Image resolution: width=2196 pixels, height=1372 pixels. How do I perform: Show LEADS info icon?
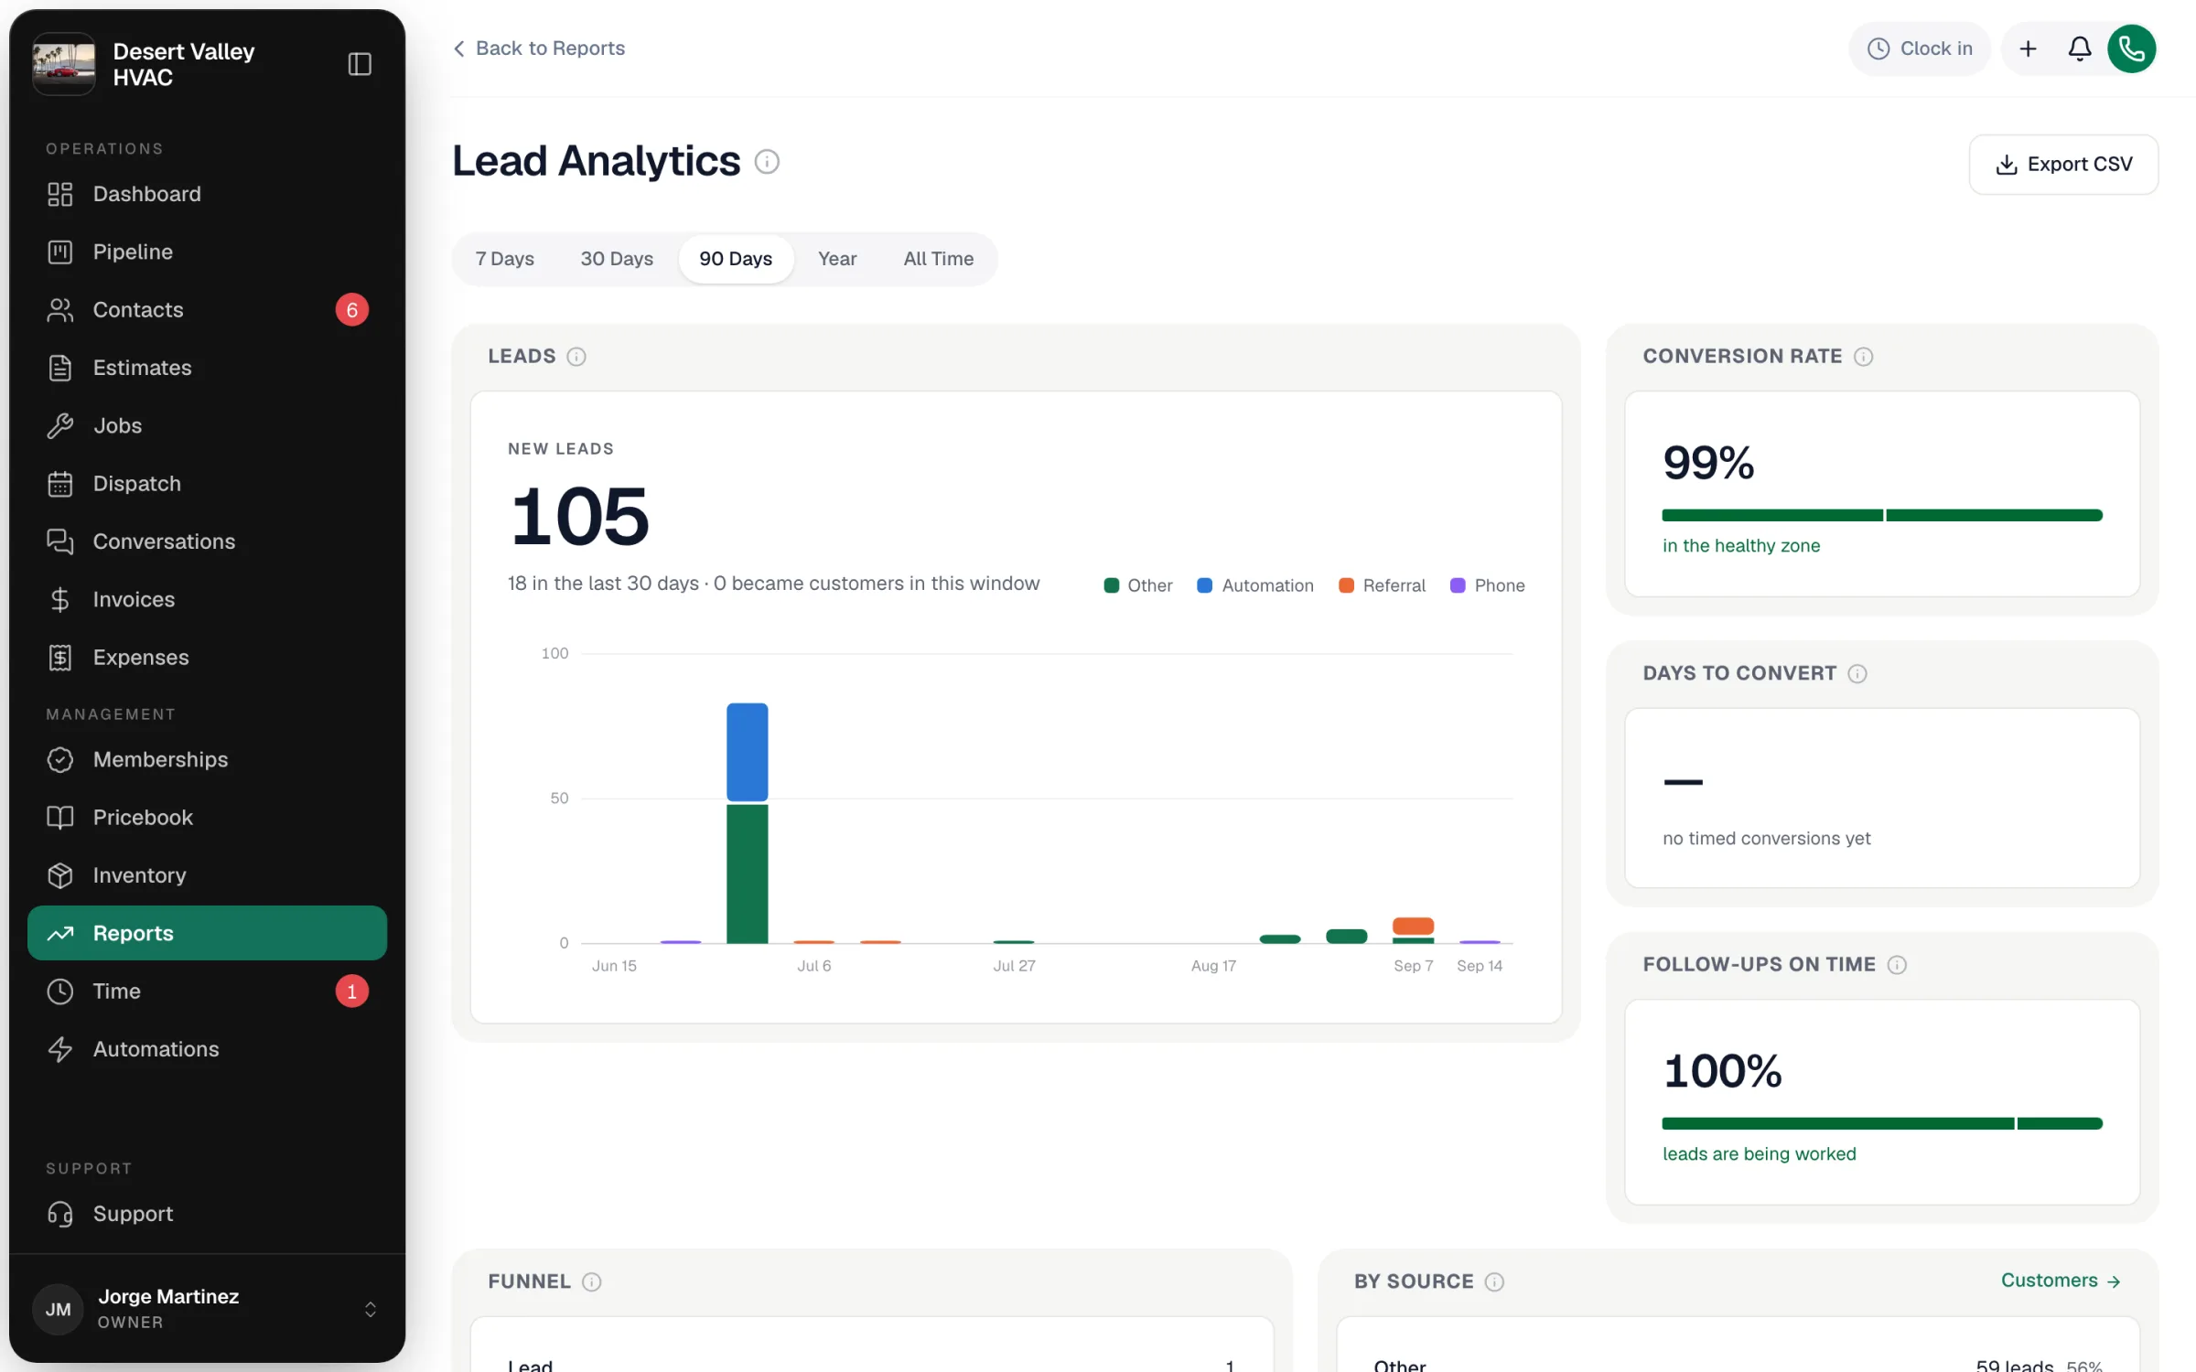tap(576, 357)
